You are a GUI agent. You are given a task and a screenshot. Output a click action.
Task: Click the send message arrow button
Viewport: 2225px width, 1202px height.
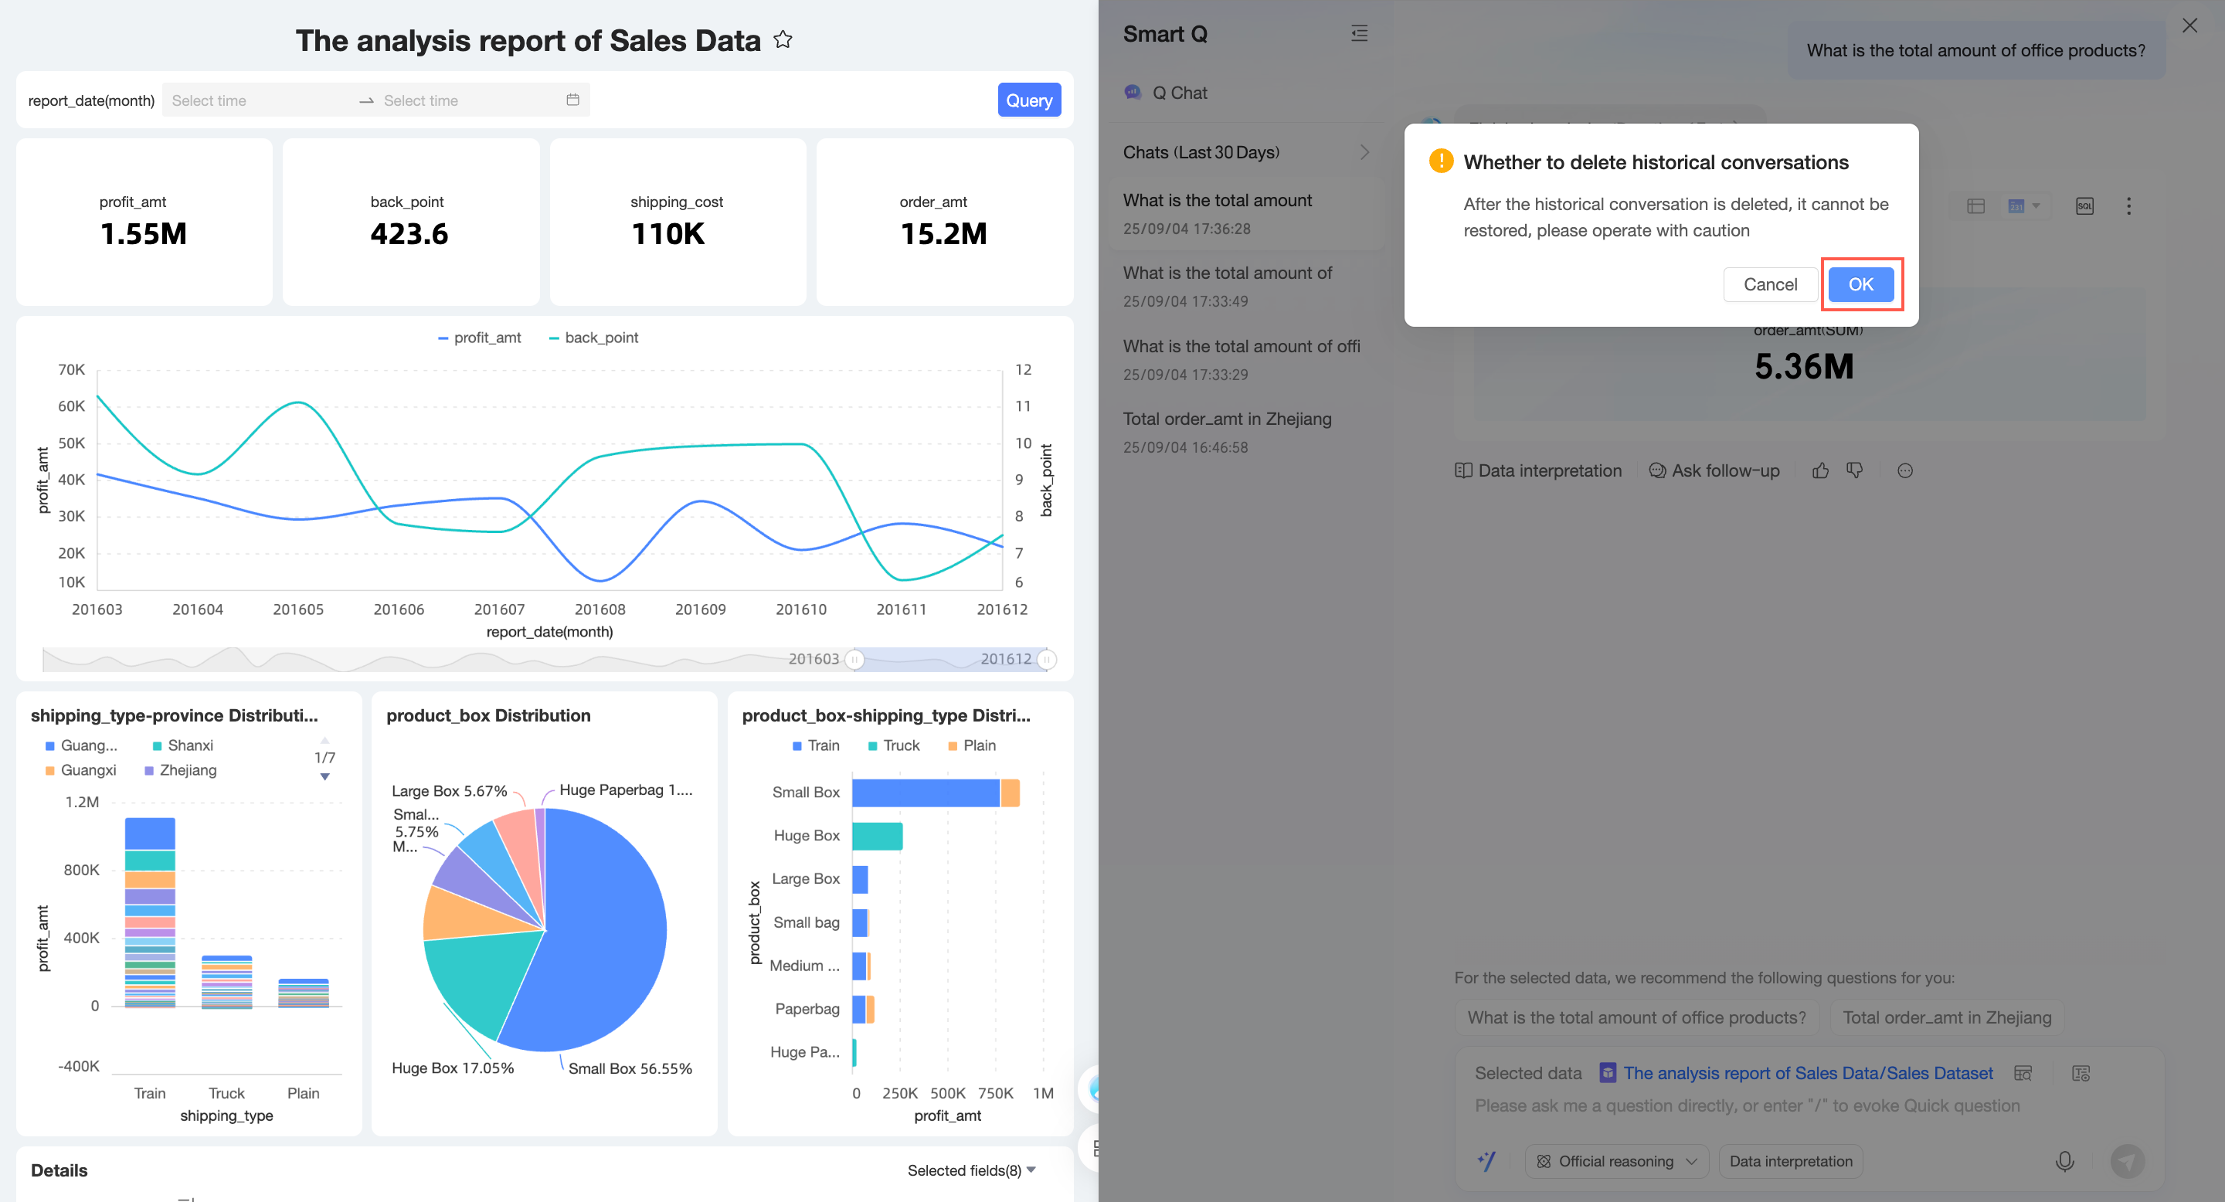[x=2128, y=1161]
